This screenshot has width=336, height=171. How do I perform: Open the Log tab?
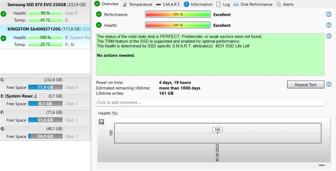223,4
